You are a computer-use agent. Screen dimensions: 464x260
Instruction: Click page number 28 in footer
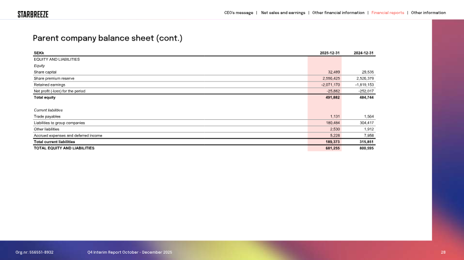pyautogui.click(x=443, y=252)
